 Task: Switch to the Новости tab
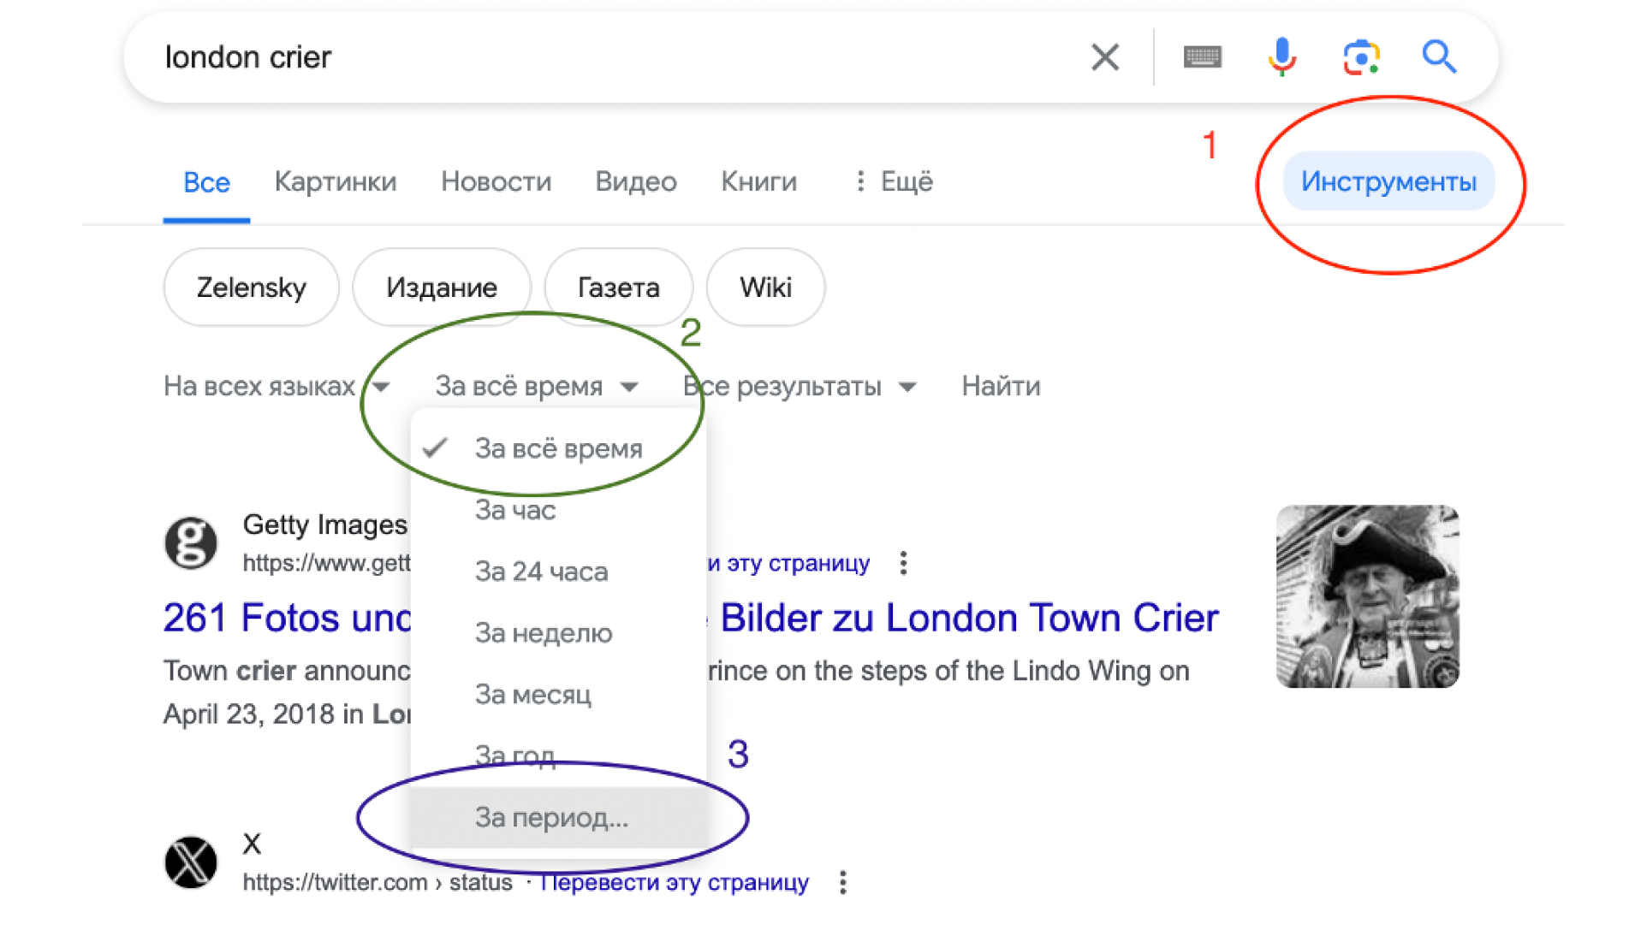[x=496, y=181]
